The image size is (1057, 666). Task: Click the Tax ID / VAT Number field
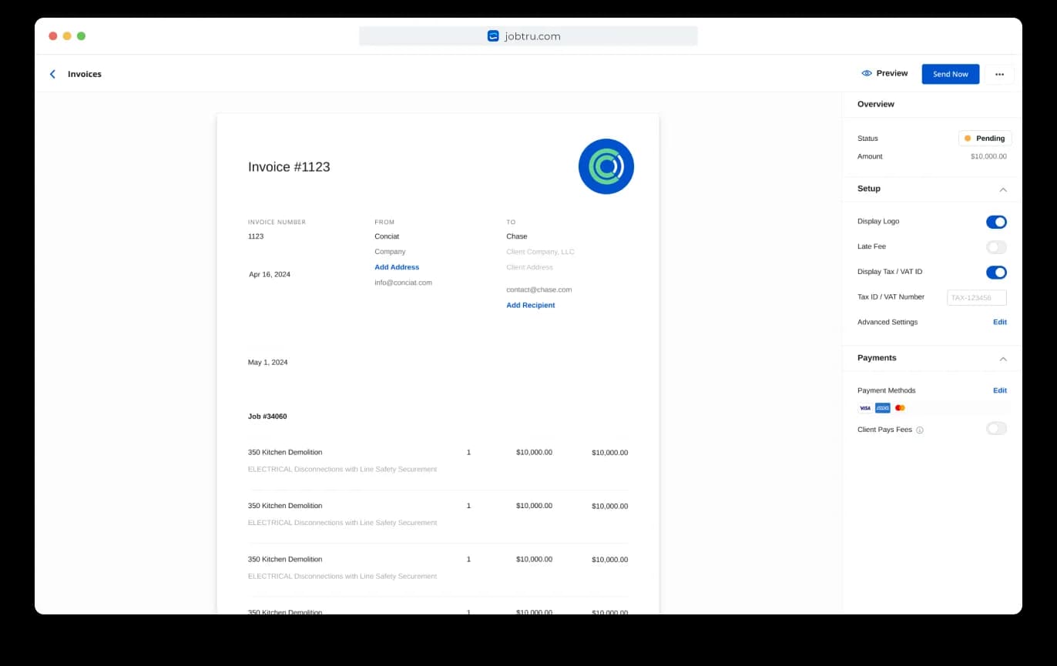pos(976,297)
